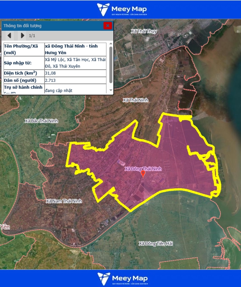
Task: Close the Thông tin đối tượng panel
Action: coord(108,25)
